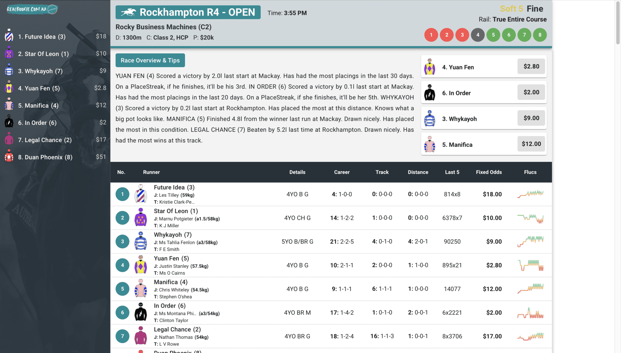This screenshot has width=621, height=353.
Task: Open the Whykayoh odds fluctuation chart
Action: click(530, 241)
